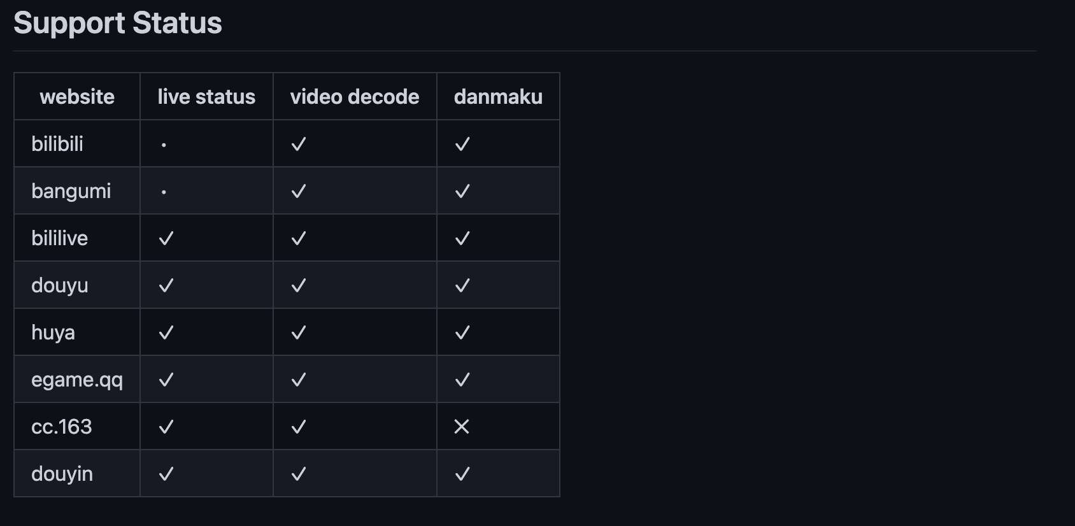Viewport: 1075px width, 526px height.
Task: Click the huya row label
Action: [x=53, y=332]
